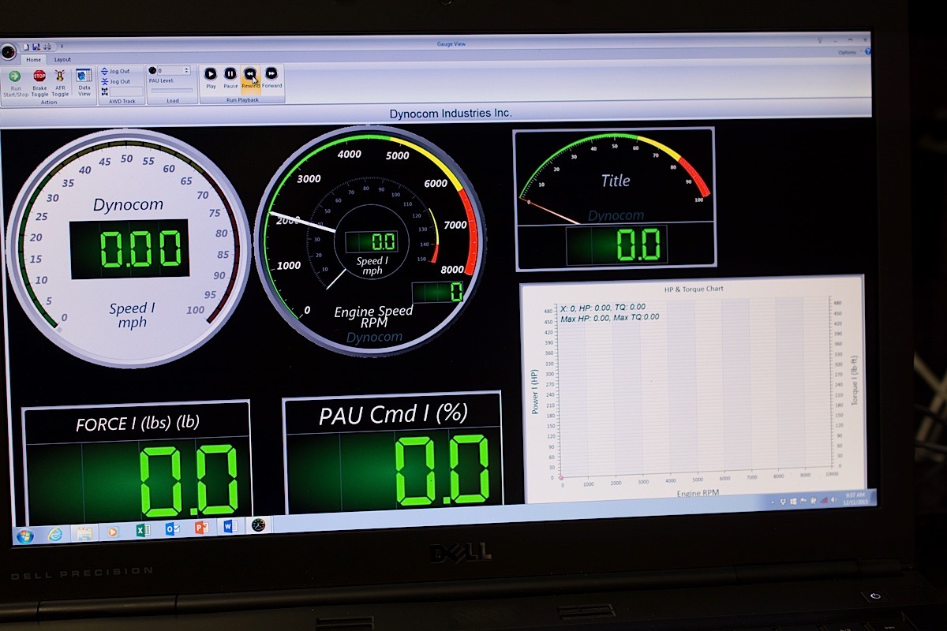Viewport: 947px width, 631px height.
Task: Open Outlook from the taskbar
Action: [172, 528]
